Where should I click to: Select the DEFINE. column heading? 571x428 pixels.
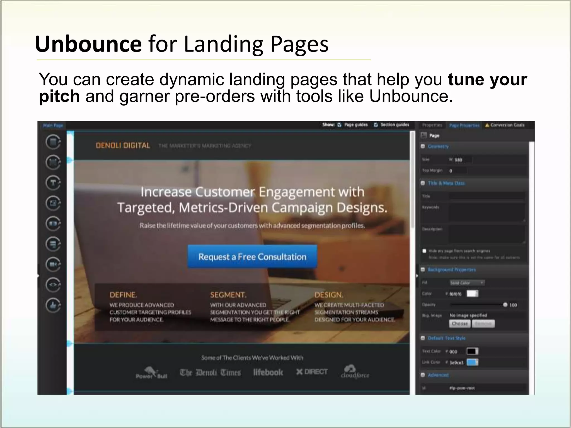(123, 295)
